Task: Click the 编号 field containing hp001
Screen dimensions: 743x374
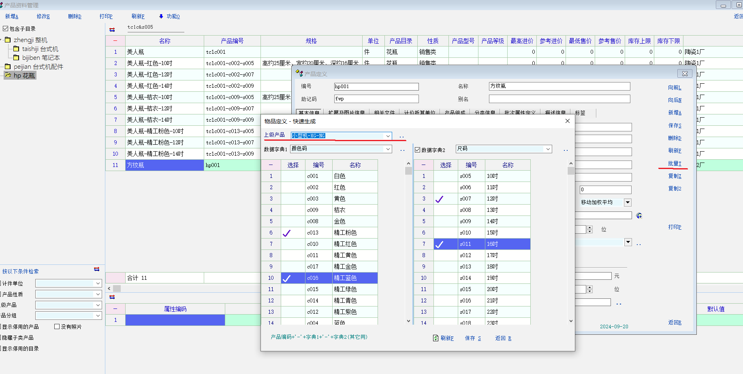Action: (x=376, y=87)
